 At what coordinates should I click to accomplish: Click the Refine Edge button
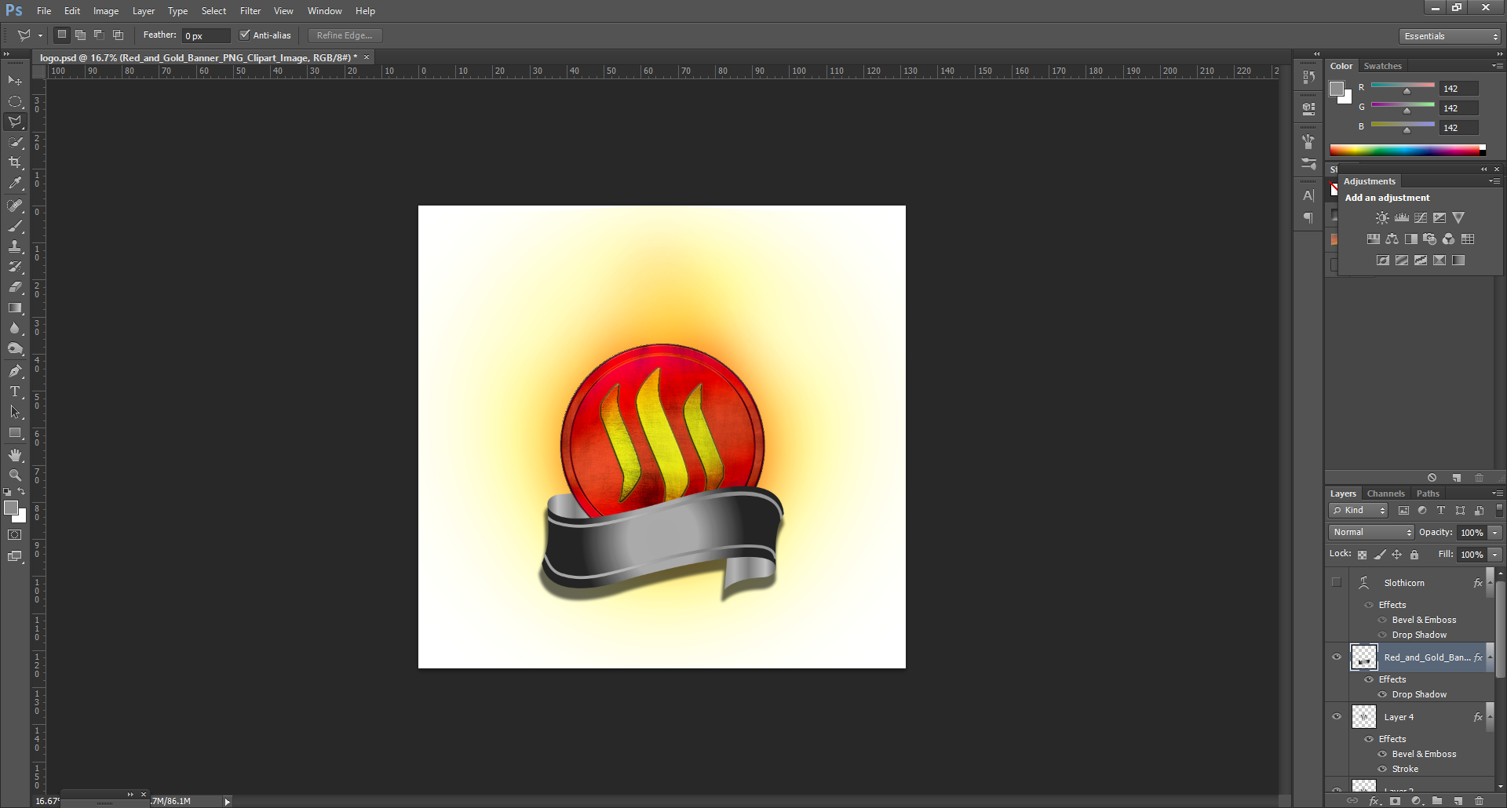[x=345, y=35]
